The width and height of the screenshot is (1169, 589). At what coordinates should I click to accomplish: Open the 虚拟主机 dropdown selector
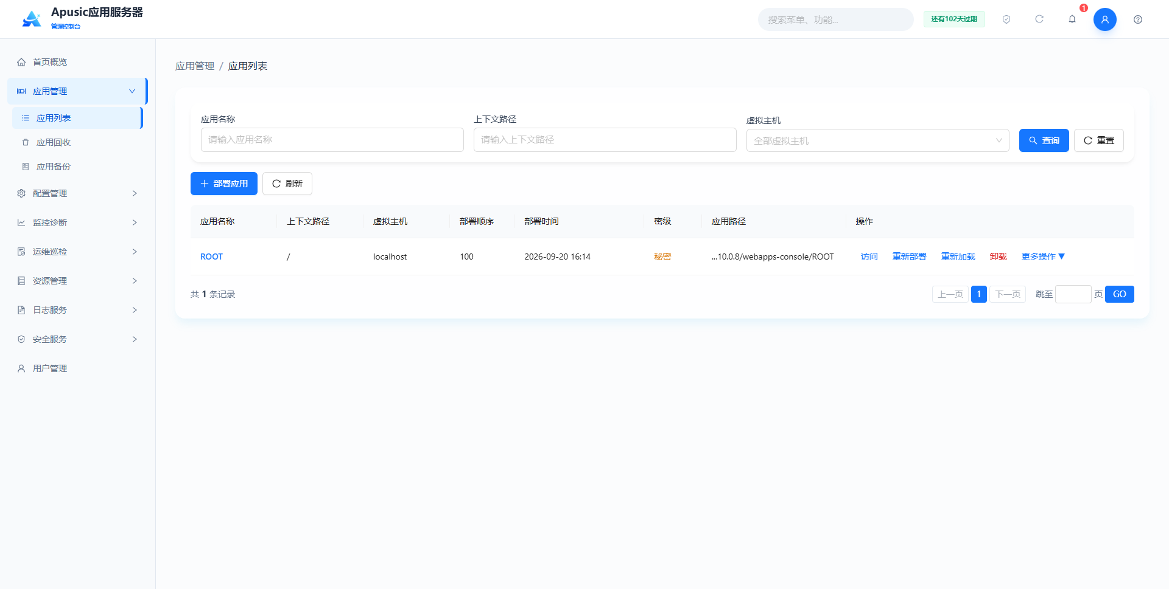878,140
